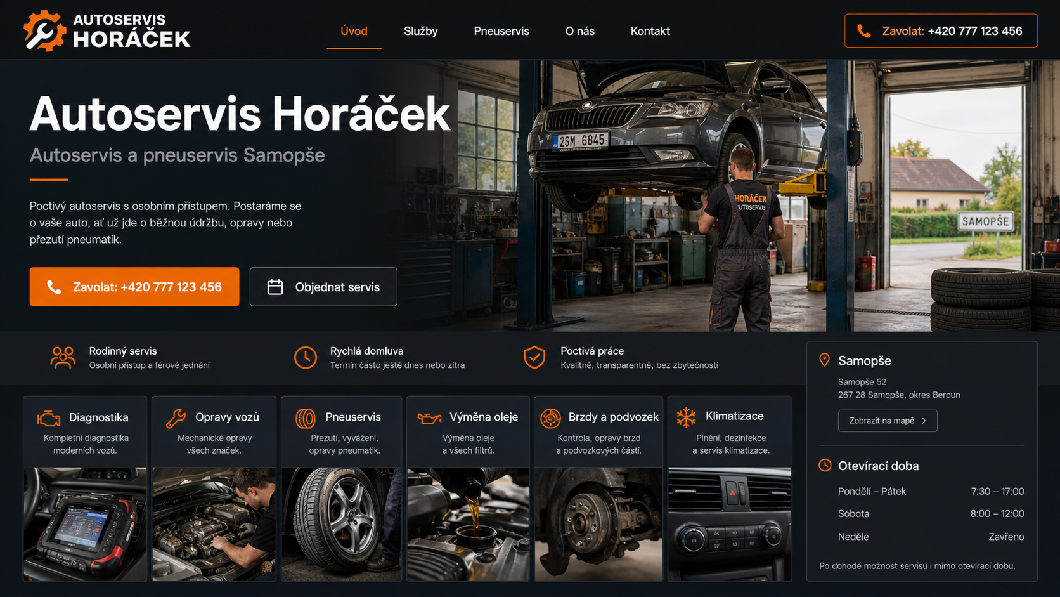The width and height of the screenshot is (1060, 597).
Task: Click the Autoservis Horáček gear-wrench logo
Action: [x=44, y=30]
